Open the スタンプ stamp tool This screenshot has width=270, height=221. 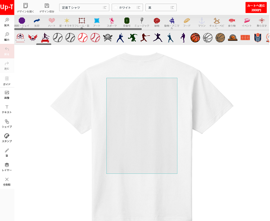[7, 138]
